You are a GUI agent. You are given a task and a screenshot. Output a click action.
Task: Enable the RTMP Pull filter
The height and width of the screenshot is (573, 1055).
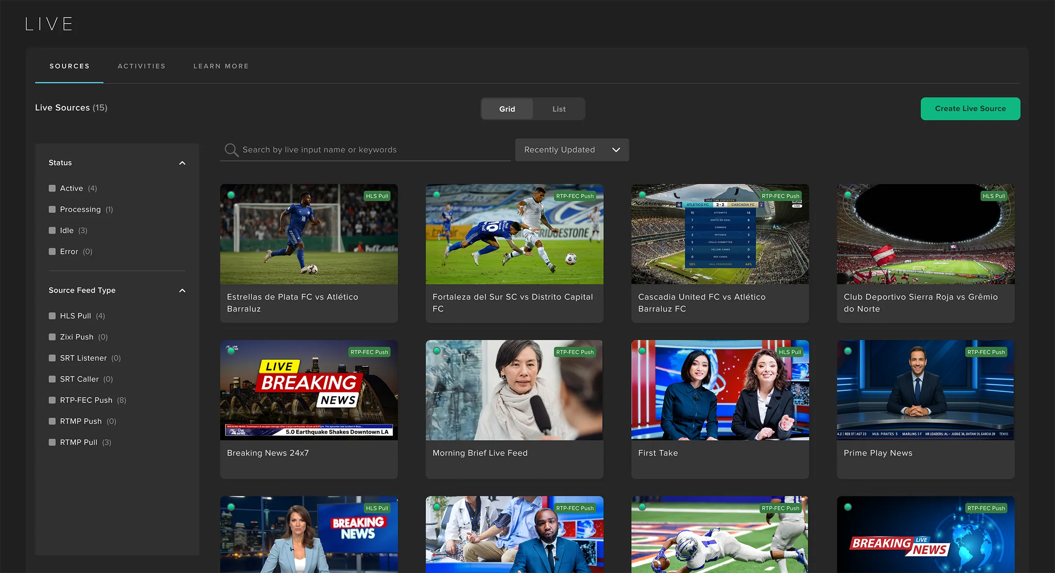click(x=52, y=442)
